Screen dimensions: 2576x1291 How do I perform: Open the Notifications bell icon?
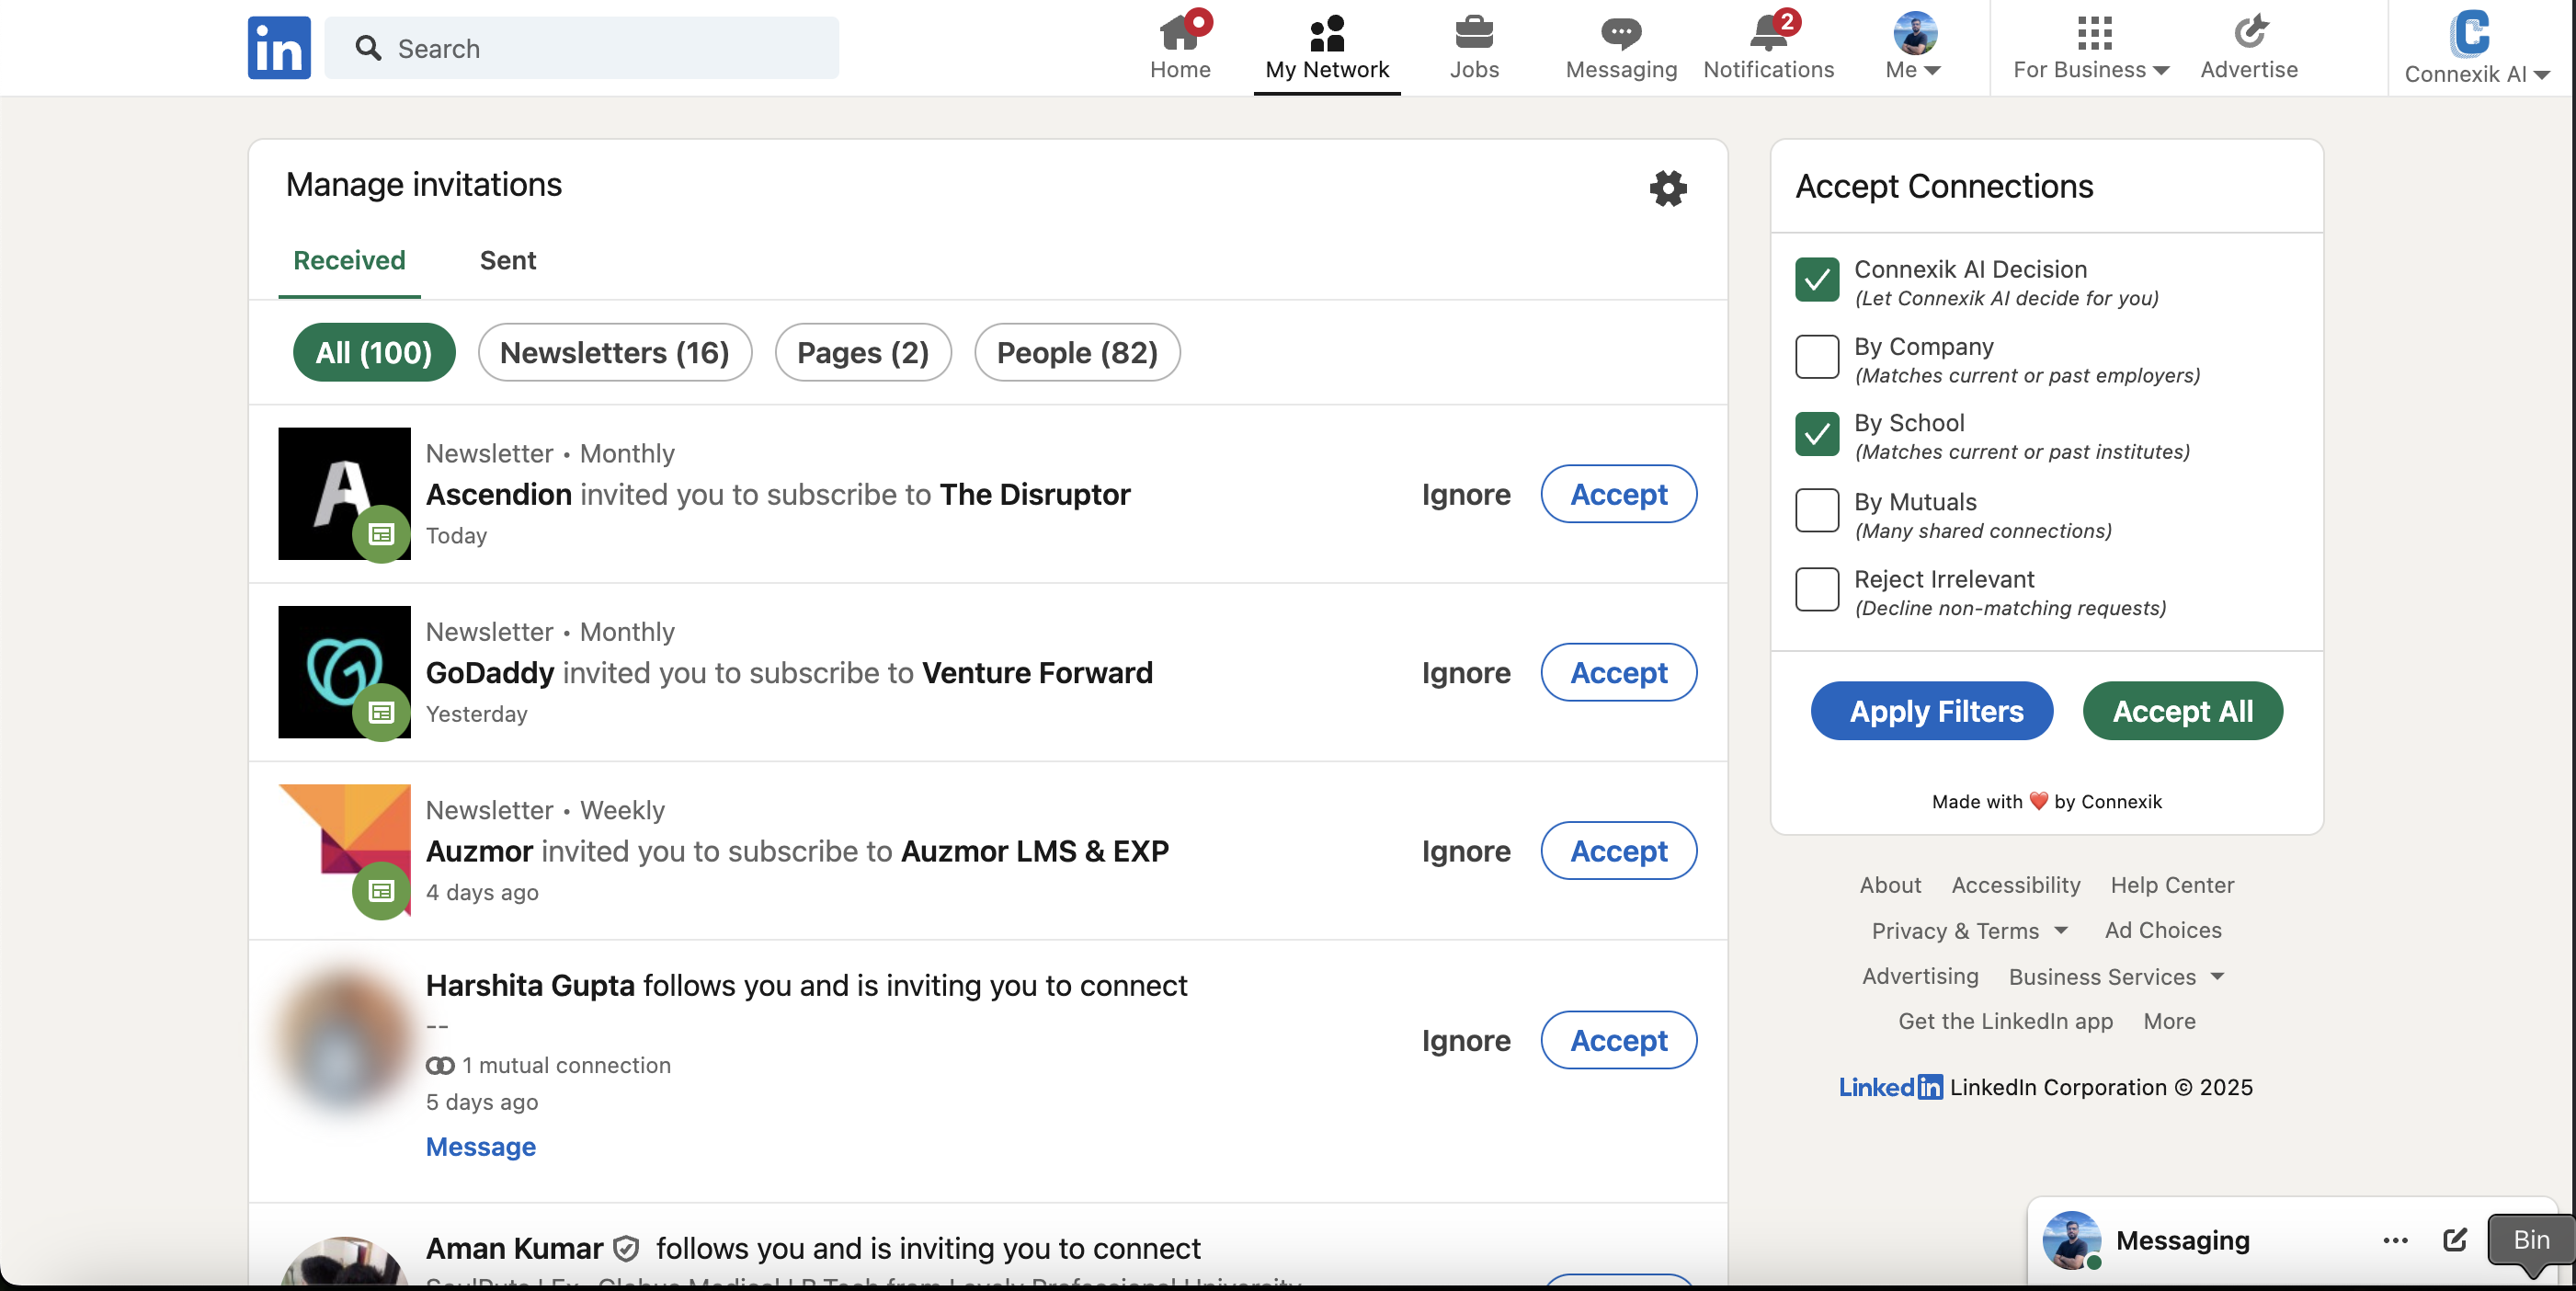[1768, 35]
